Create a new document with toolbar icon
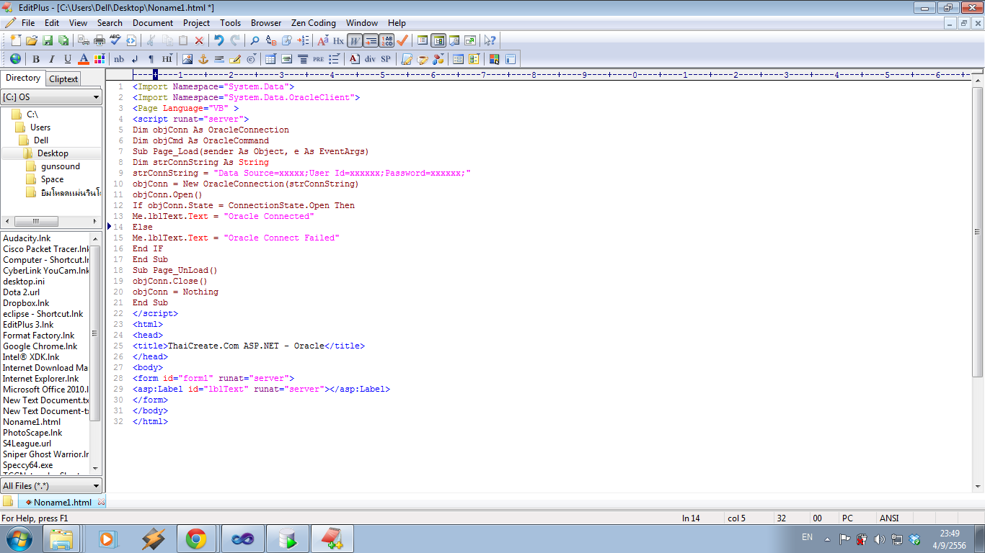This screenshot has width=985, height=553. tap(16, 40)
